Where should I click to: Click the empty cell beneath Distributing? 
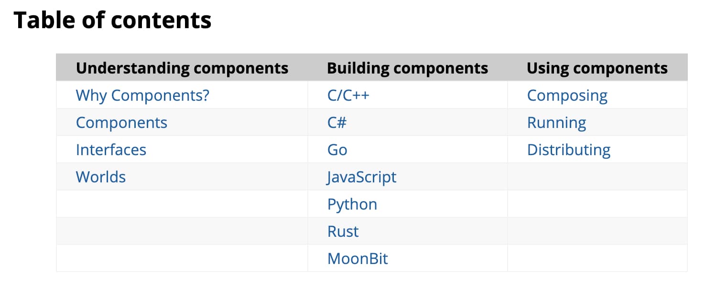(597, 177)
